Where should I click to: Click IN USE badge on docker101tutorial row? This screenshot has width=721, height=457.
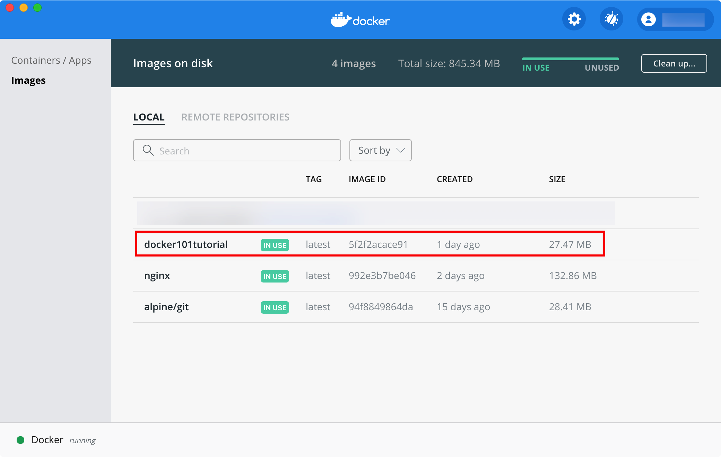[275, 245]
